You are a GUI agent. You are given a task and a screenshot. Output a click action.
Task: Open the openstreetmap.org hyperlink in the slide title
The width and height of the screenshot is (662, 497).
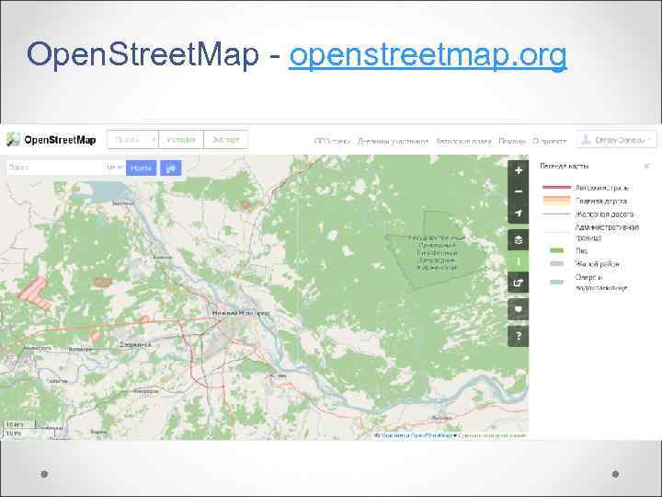tap(428, 55)
